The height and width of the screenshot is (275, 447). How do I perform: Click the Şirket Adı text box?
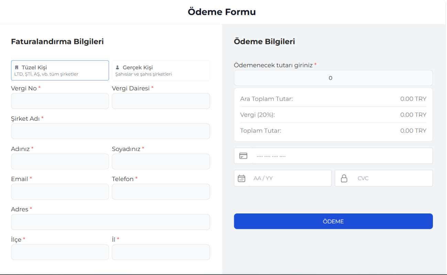pyautogui.click(x=110, y=131)
